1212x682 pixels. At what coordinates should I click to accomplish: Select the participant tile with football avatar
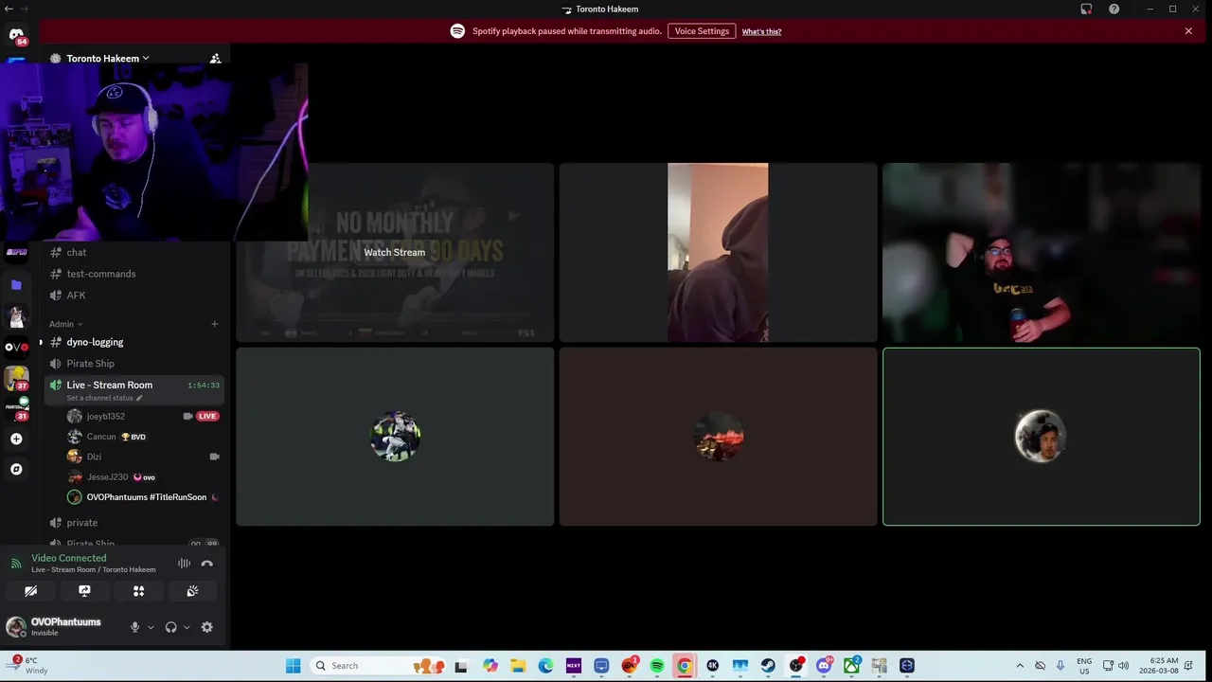[395, 437]
